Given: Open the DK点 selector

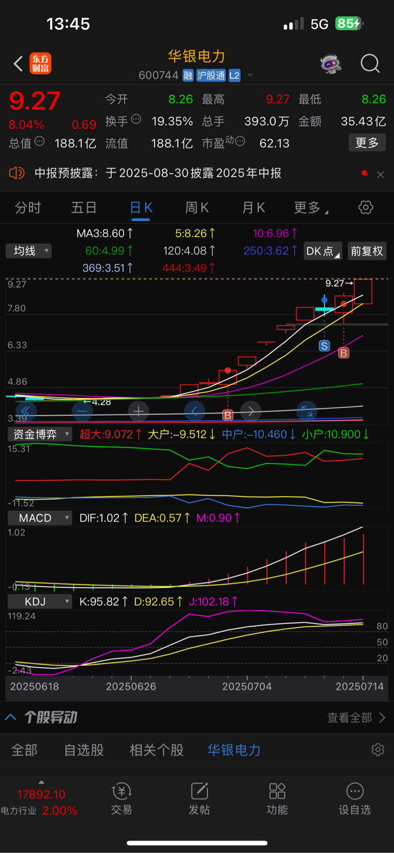Looking at the screenshot, I should tap(323, 251).
